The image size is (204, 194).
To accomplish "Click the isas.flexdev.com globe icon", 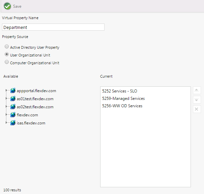I will click(x=13, y=123).
